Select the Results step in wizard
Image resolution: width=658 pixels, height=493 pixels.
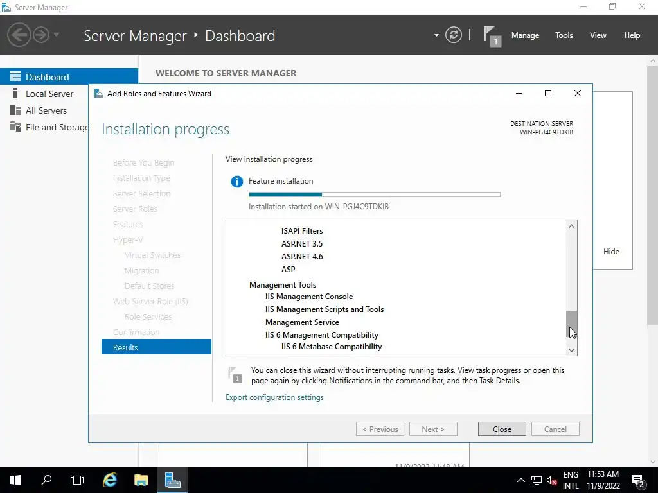[x=156, y=347]
